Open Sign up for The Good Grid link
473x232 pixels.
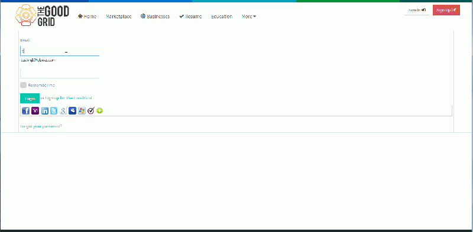tap(69, 98)
